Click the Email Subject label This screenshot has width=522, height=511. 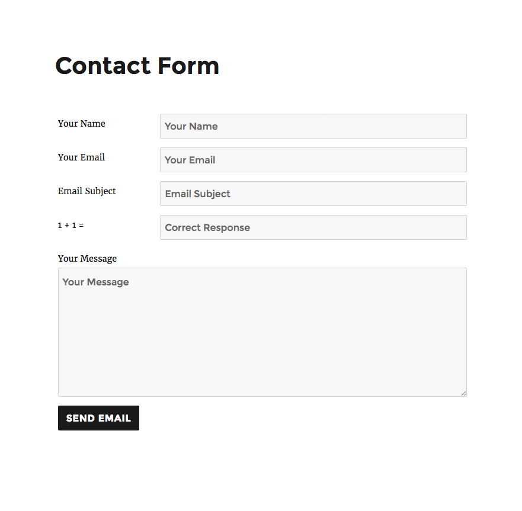[87, 191]
